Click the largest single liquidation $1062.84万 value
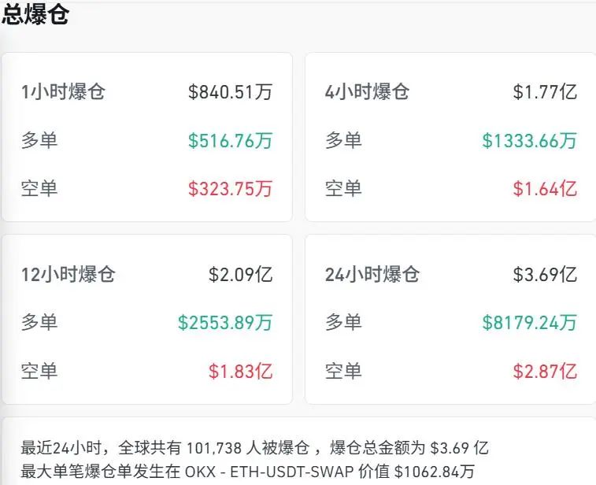 click(x=434, y=472)
